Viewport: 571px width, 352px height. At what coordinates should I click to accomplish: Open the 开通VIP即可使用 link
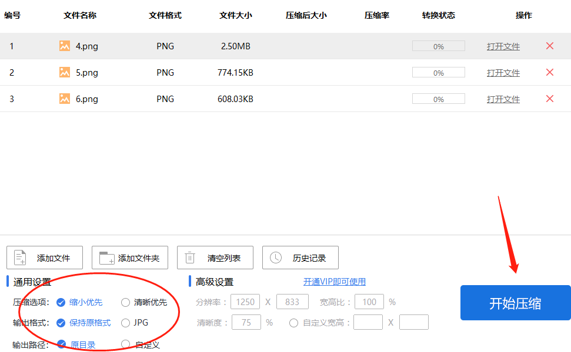334,281
